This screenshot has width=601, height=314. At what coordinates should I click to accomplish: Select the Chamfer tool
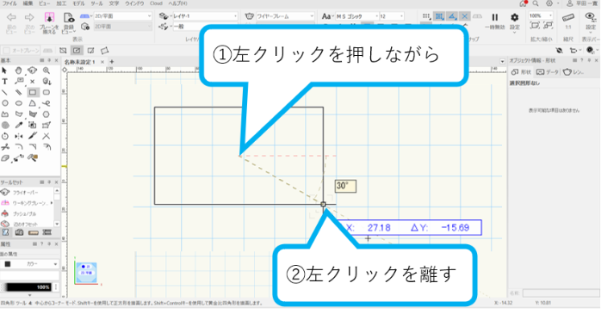point(33,146)
